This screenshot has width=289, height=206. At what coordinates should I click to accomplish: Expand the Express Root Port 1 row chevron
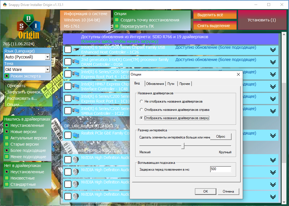[x=273, y=99]
